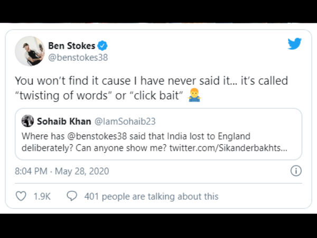Screen dimensions: 317x238
Task: Open Ben Stokes' profile picture
Action: [x=30, y=51]
